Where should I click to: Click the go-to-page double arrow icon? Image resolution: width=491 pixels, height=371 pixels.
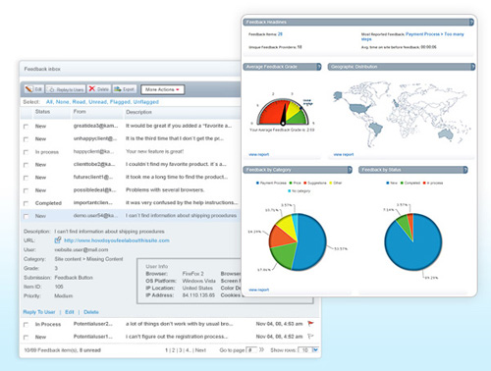261,349
